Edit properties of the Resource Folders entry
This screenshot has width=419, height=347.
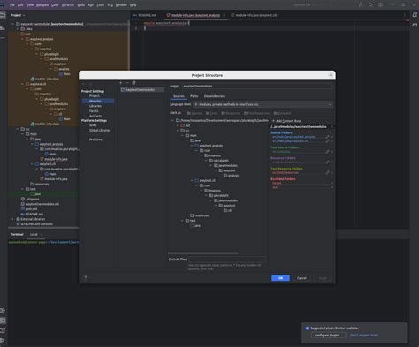327,162
